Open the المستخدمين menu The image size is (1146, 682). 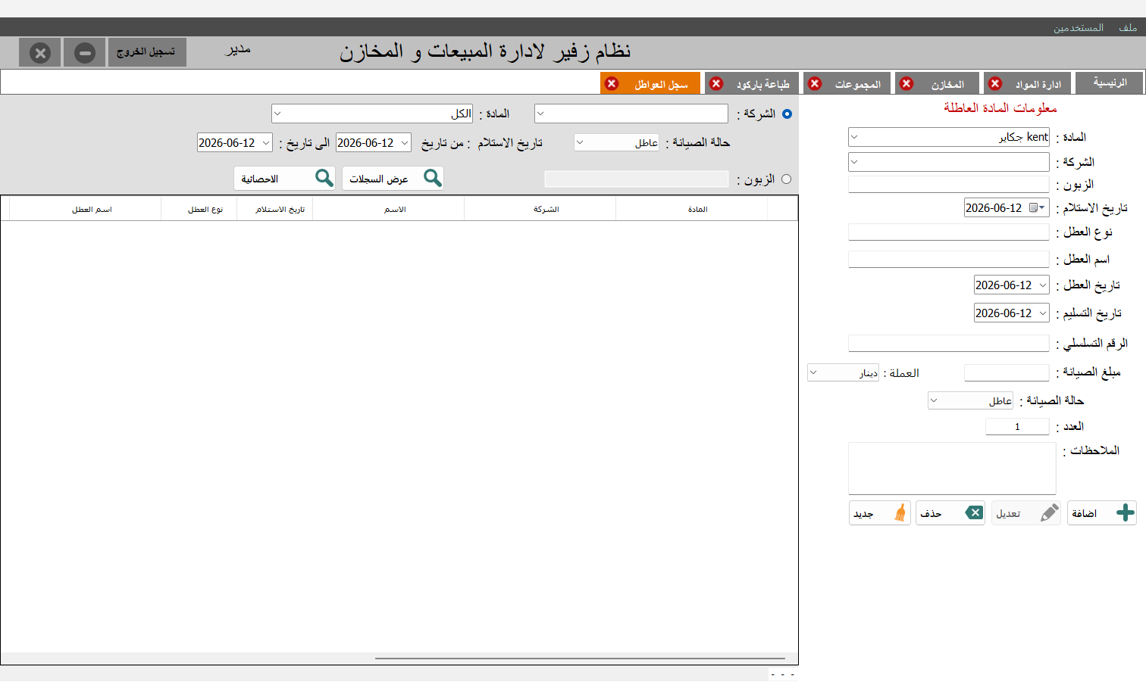coord(1078,27)
